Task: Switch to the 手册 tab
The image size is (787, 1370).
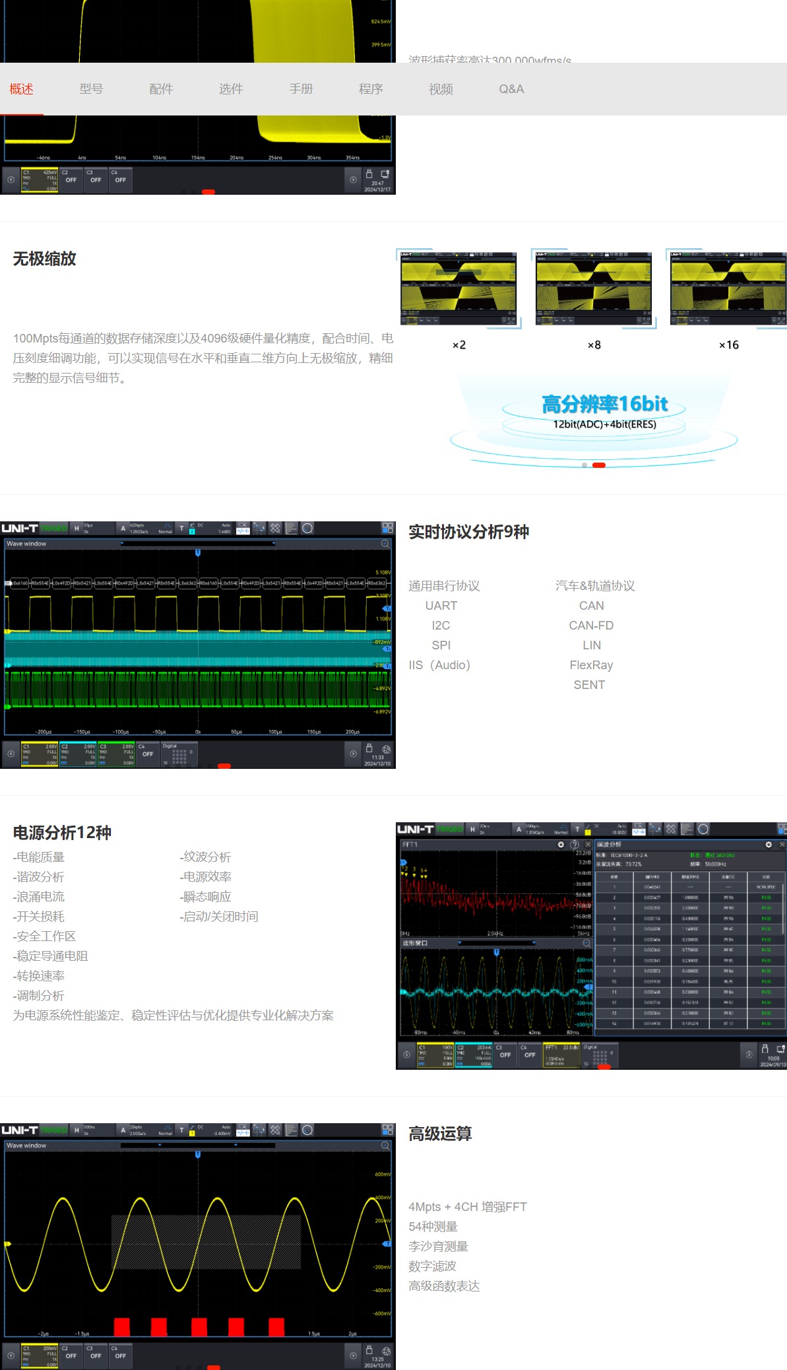Action: click(301, 89)
